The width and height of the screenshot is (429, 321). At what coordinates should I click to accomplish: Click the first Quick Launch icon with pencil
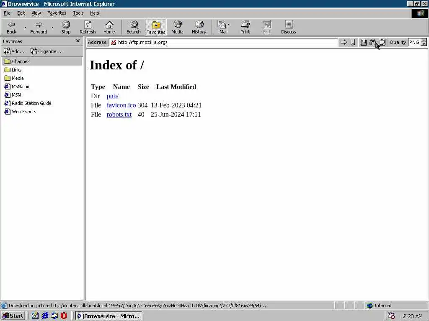35,316
